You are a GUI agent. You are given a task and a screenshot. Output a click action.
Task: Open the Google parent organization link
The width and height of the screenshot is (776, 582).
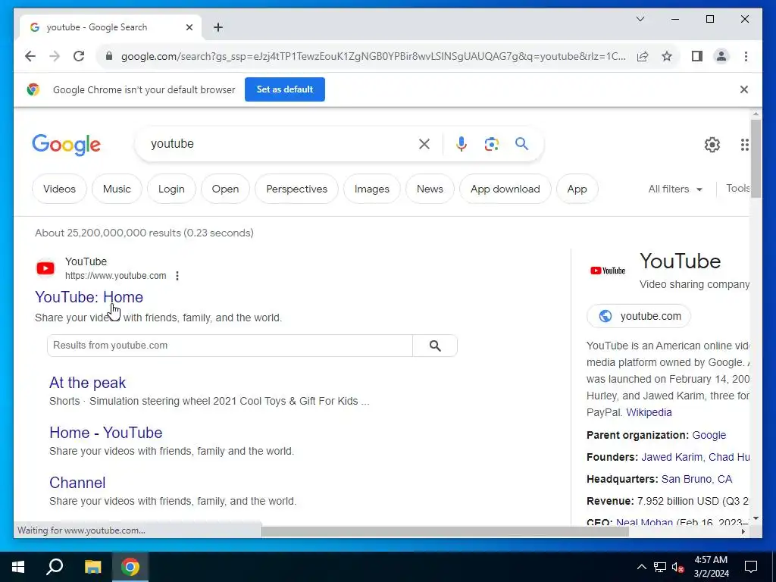click(709, 436)
